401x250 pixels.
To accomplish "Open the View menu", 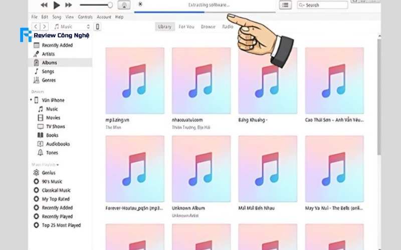I will pos(69,17).
